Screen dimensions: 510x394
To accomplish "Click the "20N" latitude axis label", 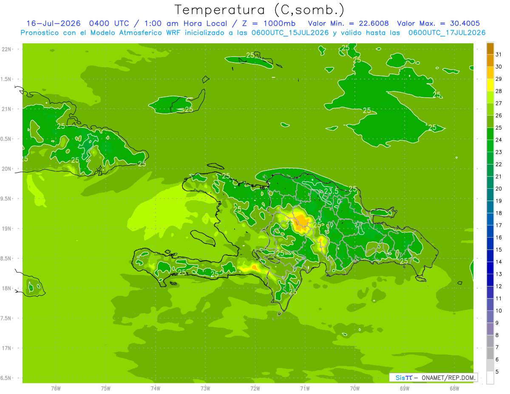I will 7,169.
